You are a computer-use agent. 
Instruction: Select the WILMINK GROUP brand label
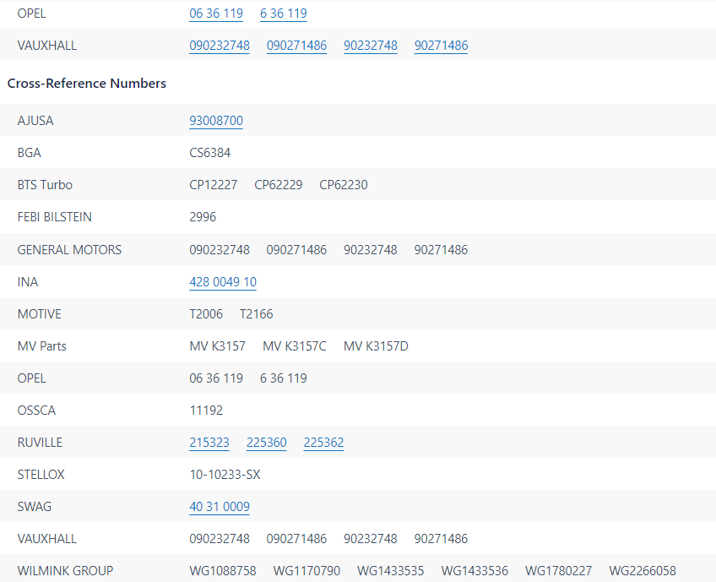pos(65,570)
